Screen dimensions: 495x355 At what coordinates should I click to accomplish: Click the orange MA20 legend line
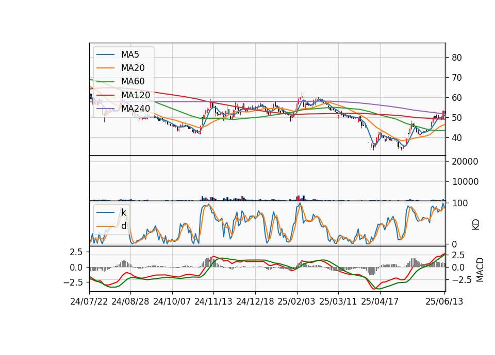pyautogui.click(x=105, y=68)
